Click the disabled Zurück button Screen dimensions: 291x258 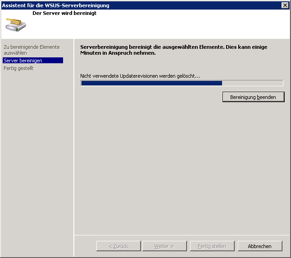pyautogui.click(x=118, y=246)
